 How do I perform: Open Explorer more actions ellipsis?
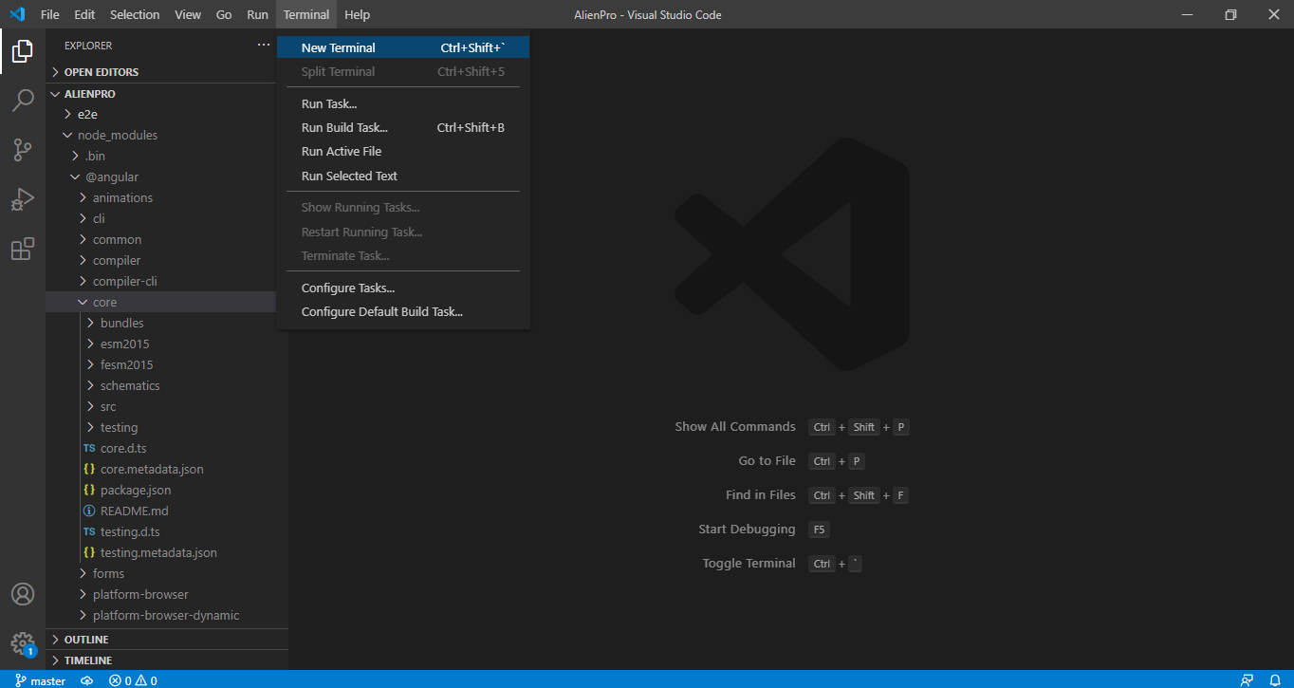pyautogui.click(x=264, y=45)
